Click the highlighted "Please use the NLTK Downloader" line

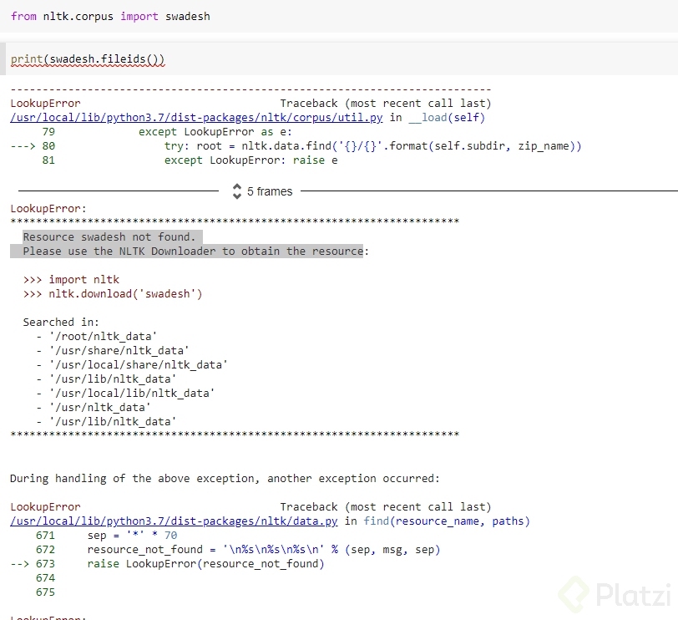(193, 252)
